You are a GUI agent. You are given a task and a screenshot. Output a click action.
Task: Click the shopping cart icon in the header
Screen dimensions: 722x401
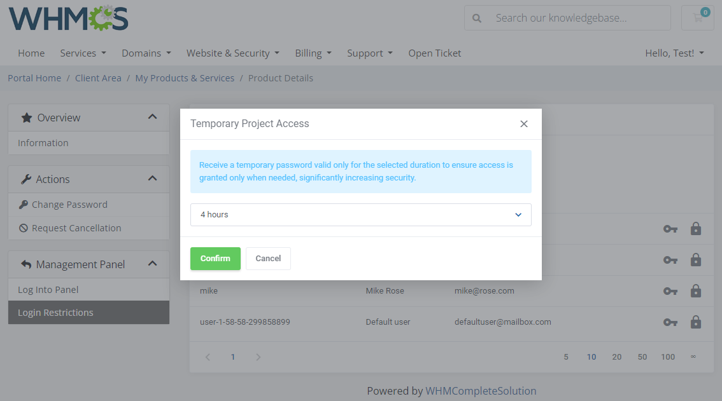coord(697,18)
